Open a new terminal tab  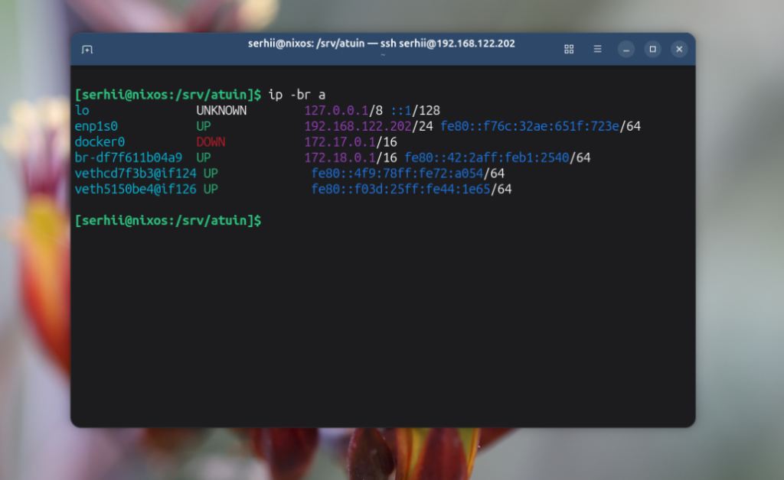click(x=87, y=50)
